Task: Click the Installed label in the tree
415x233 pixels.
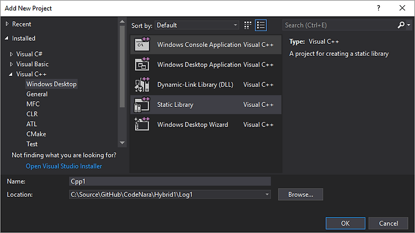Action: tap(24, 39)
